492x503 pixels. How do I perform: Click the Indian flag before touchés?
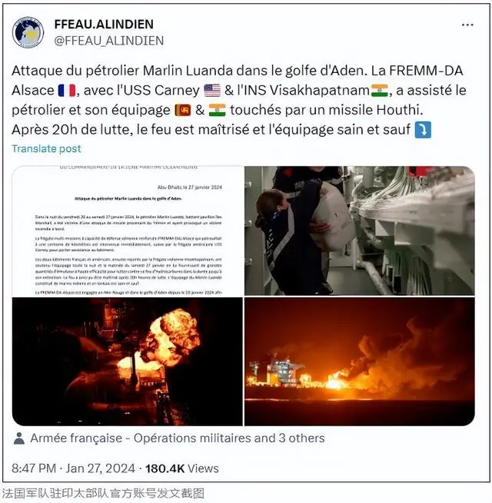pyautogui.click(x=217, y=110)
